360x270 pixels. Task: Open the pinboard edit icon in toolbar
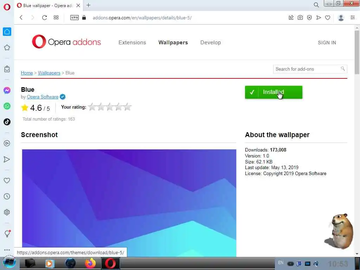(291, 18)
